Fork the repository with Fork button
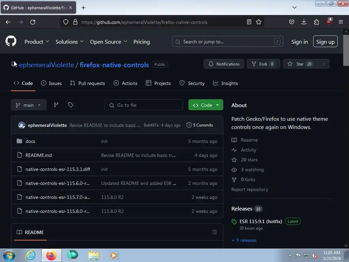This screenshot has width=349, height=262. tap(263, 64)
